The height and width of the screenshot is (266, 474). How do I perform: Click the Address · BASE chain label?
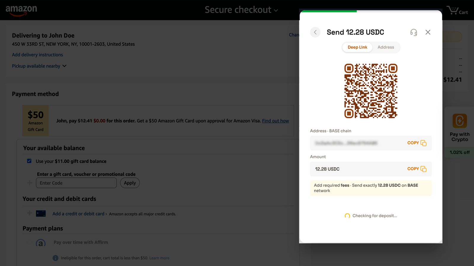click(331, 131)
